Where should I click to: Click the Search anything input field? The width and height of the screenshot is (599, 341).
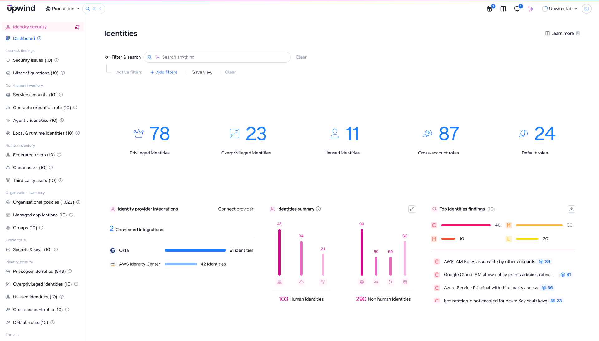coord(217,57)
